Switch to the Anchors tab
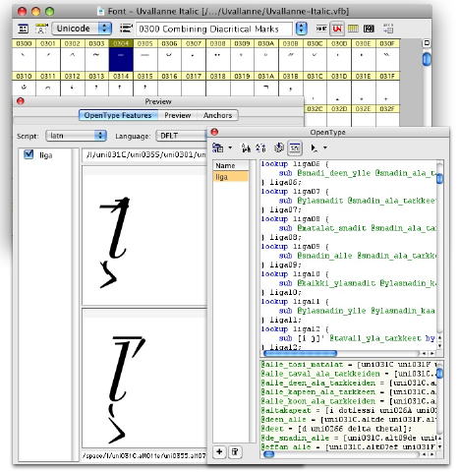This screenshot has width=460, height=472. click(x=217, y=115)
